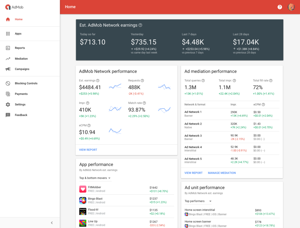Click the Blocking Controls icon
300x228 pixels.
tap(8, 83)
